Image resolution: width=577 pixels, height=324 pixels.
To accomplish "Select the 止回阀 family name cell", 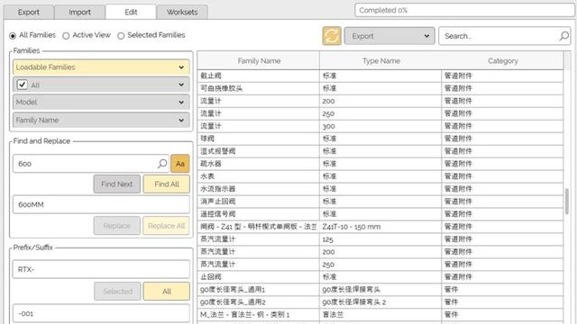I will point(259,276).
